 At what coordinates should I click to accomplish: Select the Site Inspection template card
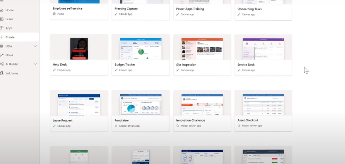(202, 48)
